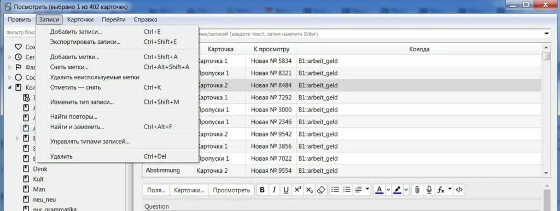This screenshot has width=560, height=211.
Task: Insert an unordered bullet list
Action: (335, 190)
